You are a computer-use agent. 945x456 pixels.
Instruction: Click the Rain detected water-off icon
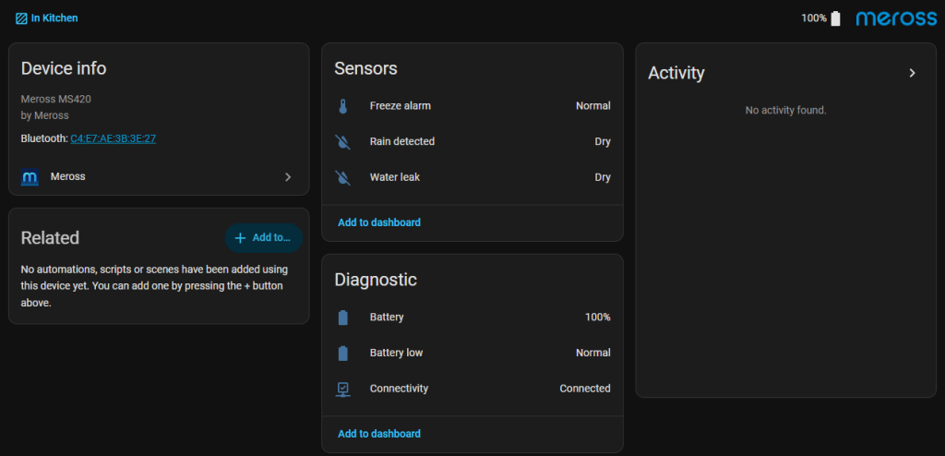[x=343, y=142]
